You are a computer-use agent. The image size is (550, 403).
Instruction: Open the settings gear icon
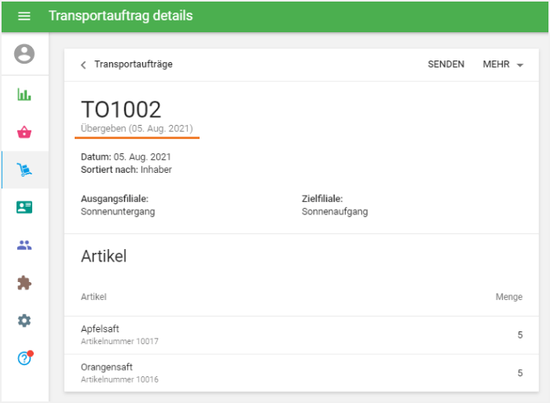point(24,321)
